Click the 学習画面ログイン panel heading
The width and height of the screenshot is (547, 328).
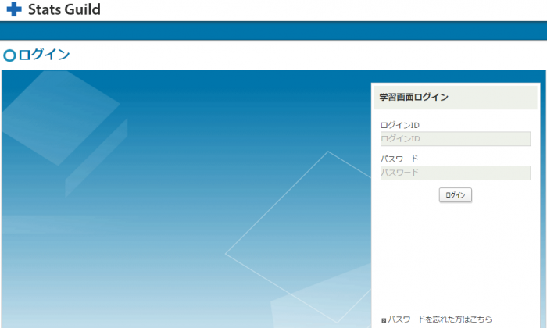pos(413,98)
